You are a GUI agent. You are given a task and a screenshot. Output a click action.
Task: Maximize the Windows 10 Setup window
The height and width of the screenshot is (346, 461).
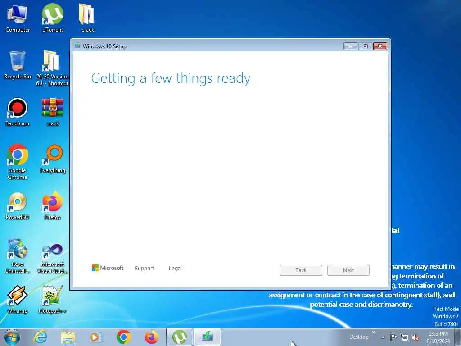(x=365, y=46)
